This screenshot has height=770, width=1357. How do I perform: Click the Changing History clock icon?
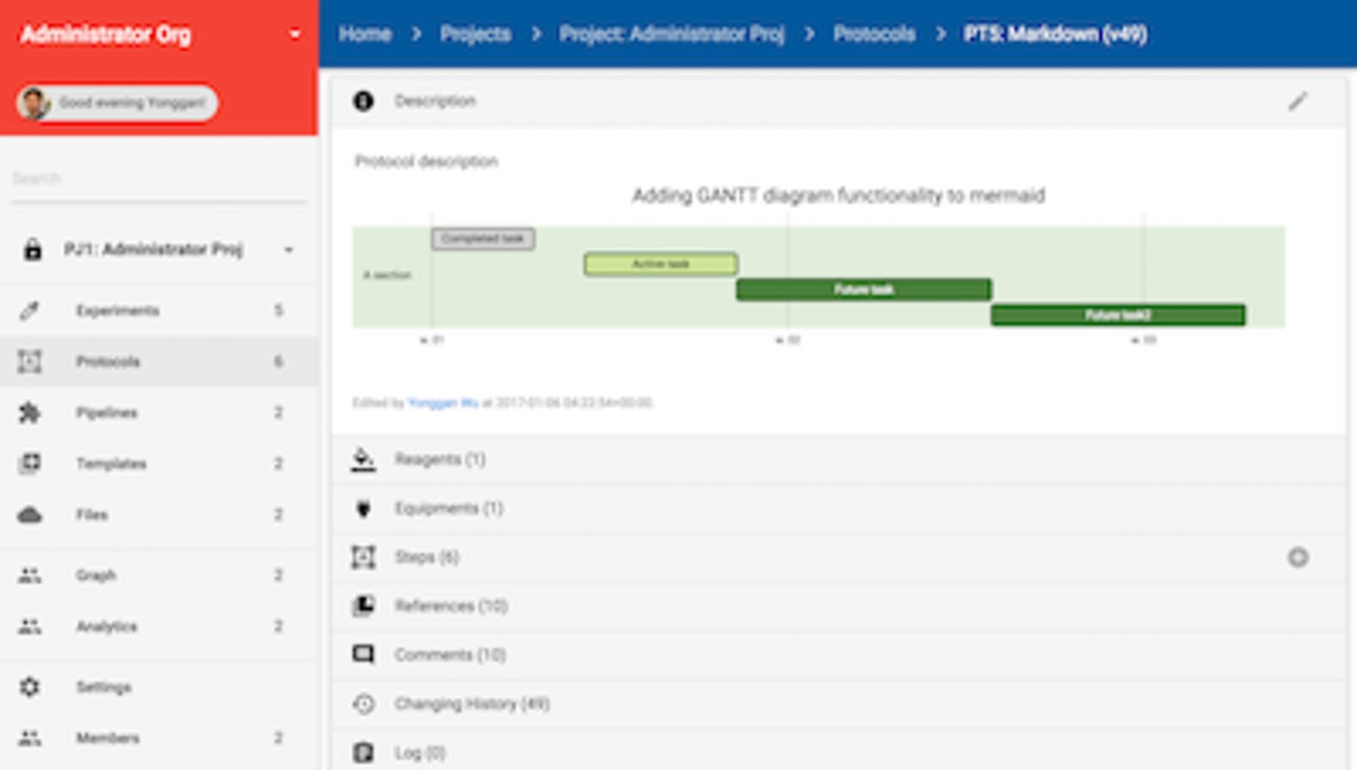pos(363,704)
